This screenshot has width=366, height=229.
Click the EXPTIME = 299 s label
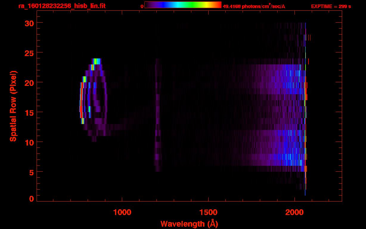click(331, 6)
